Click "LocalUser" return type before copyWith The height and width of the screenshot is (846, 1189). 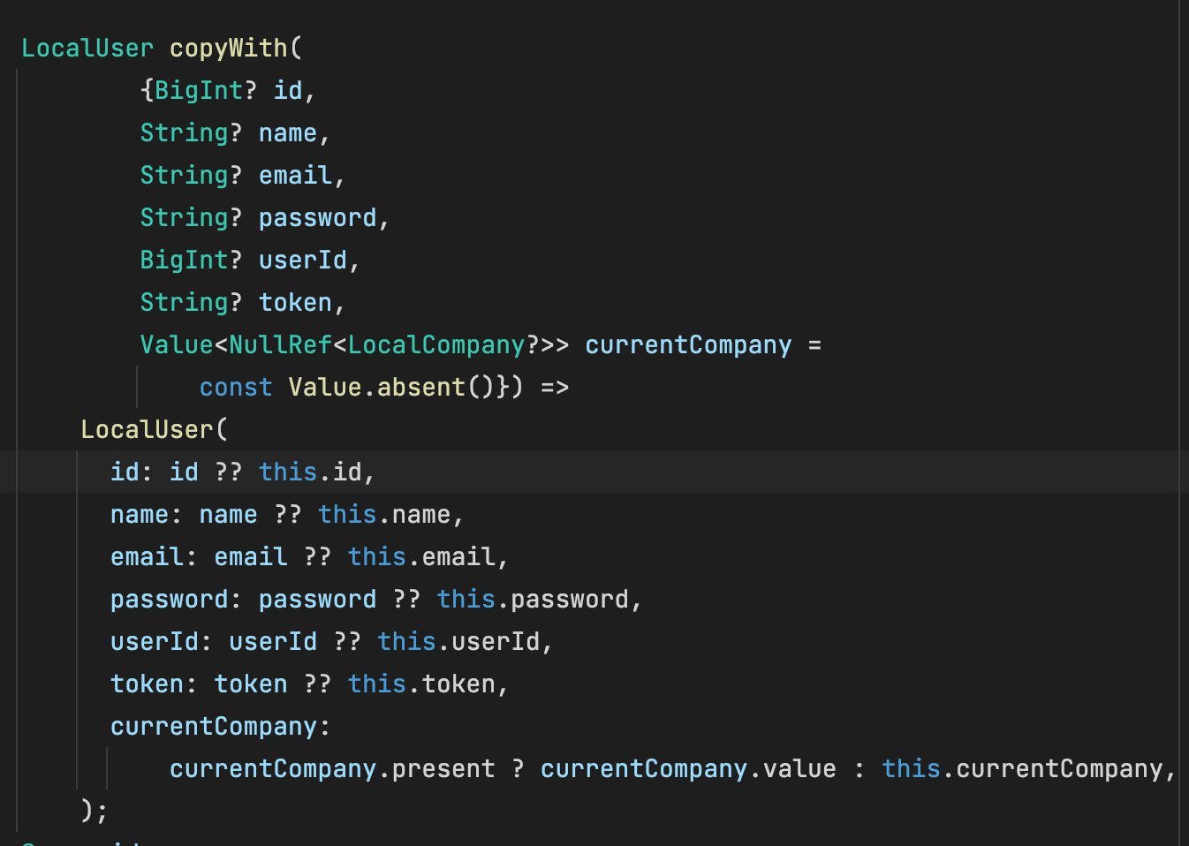87,48
